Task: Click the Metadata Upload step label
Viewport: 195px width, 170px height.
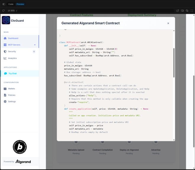Action: click(76, 150)
